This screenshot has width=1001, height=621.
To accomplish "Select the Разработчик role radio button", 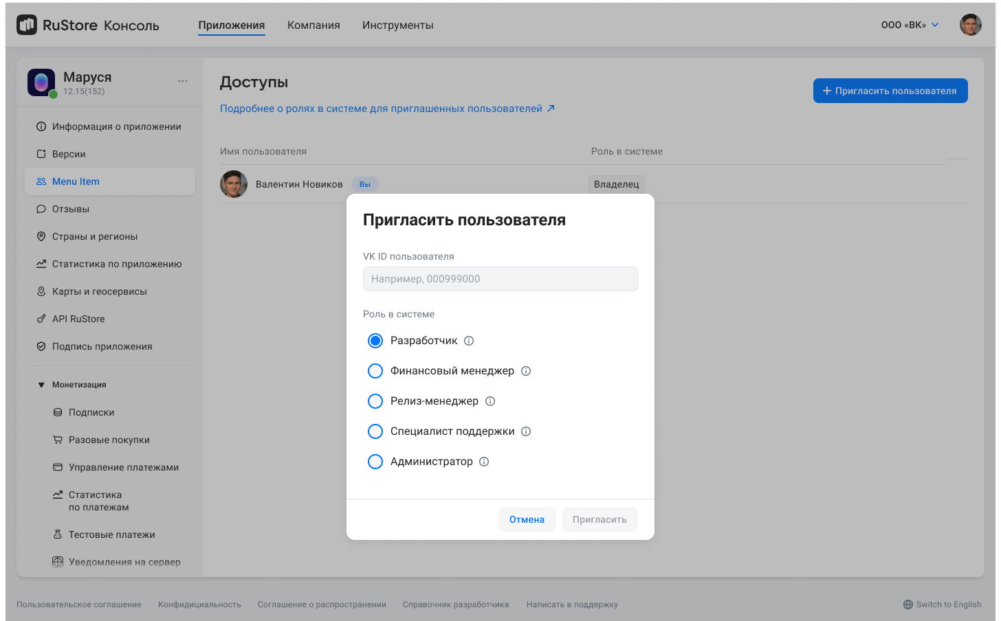I will [x=375, y=341].
